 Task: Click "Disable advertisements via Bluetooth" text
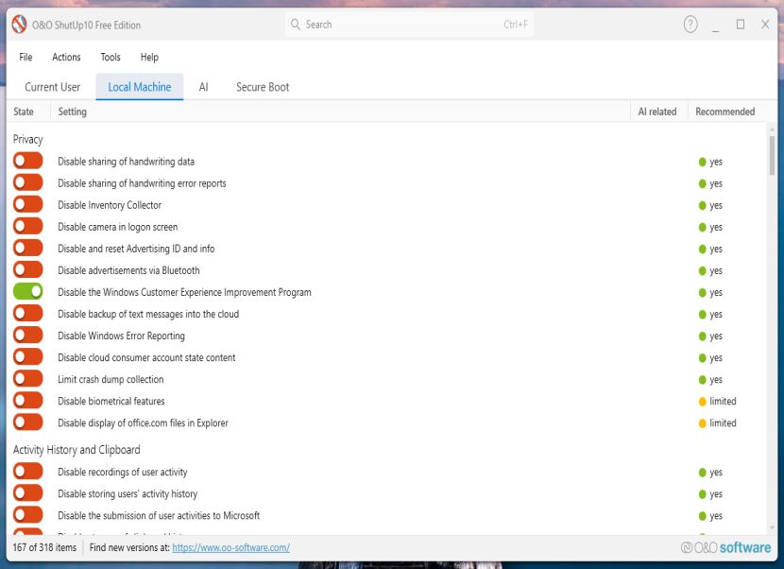(x=128, y=270)
